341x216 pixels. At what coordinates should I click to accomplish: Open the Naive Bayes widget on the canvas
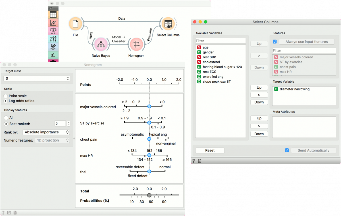click(101, 45)
